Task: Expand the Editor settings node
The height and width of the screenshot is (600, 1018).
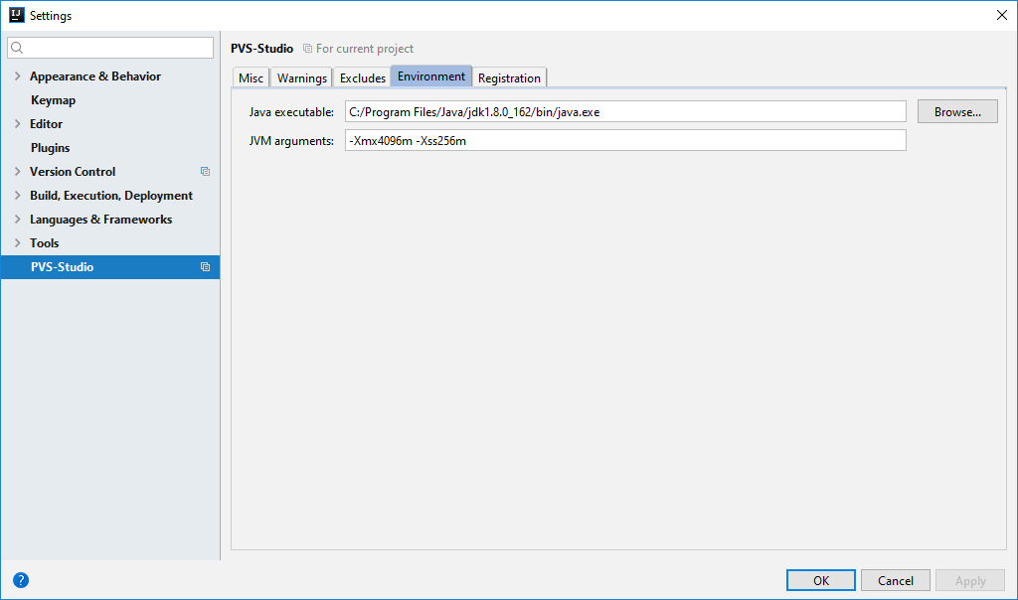Action: (18, 123)
